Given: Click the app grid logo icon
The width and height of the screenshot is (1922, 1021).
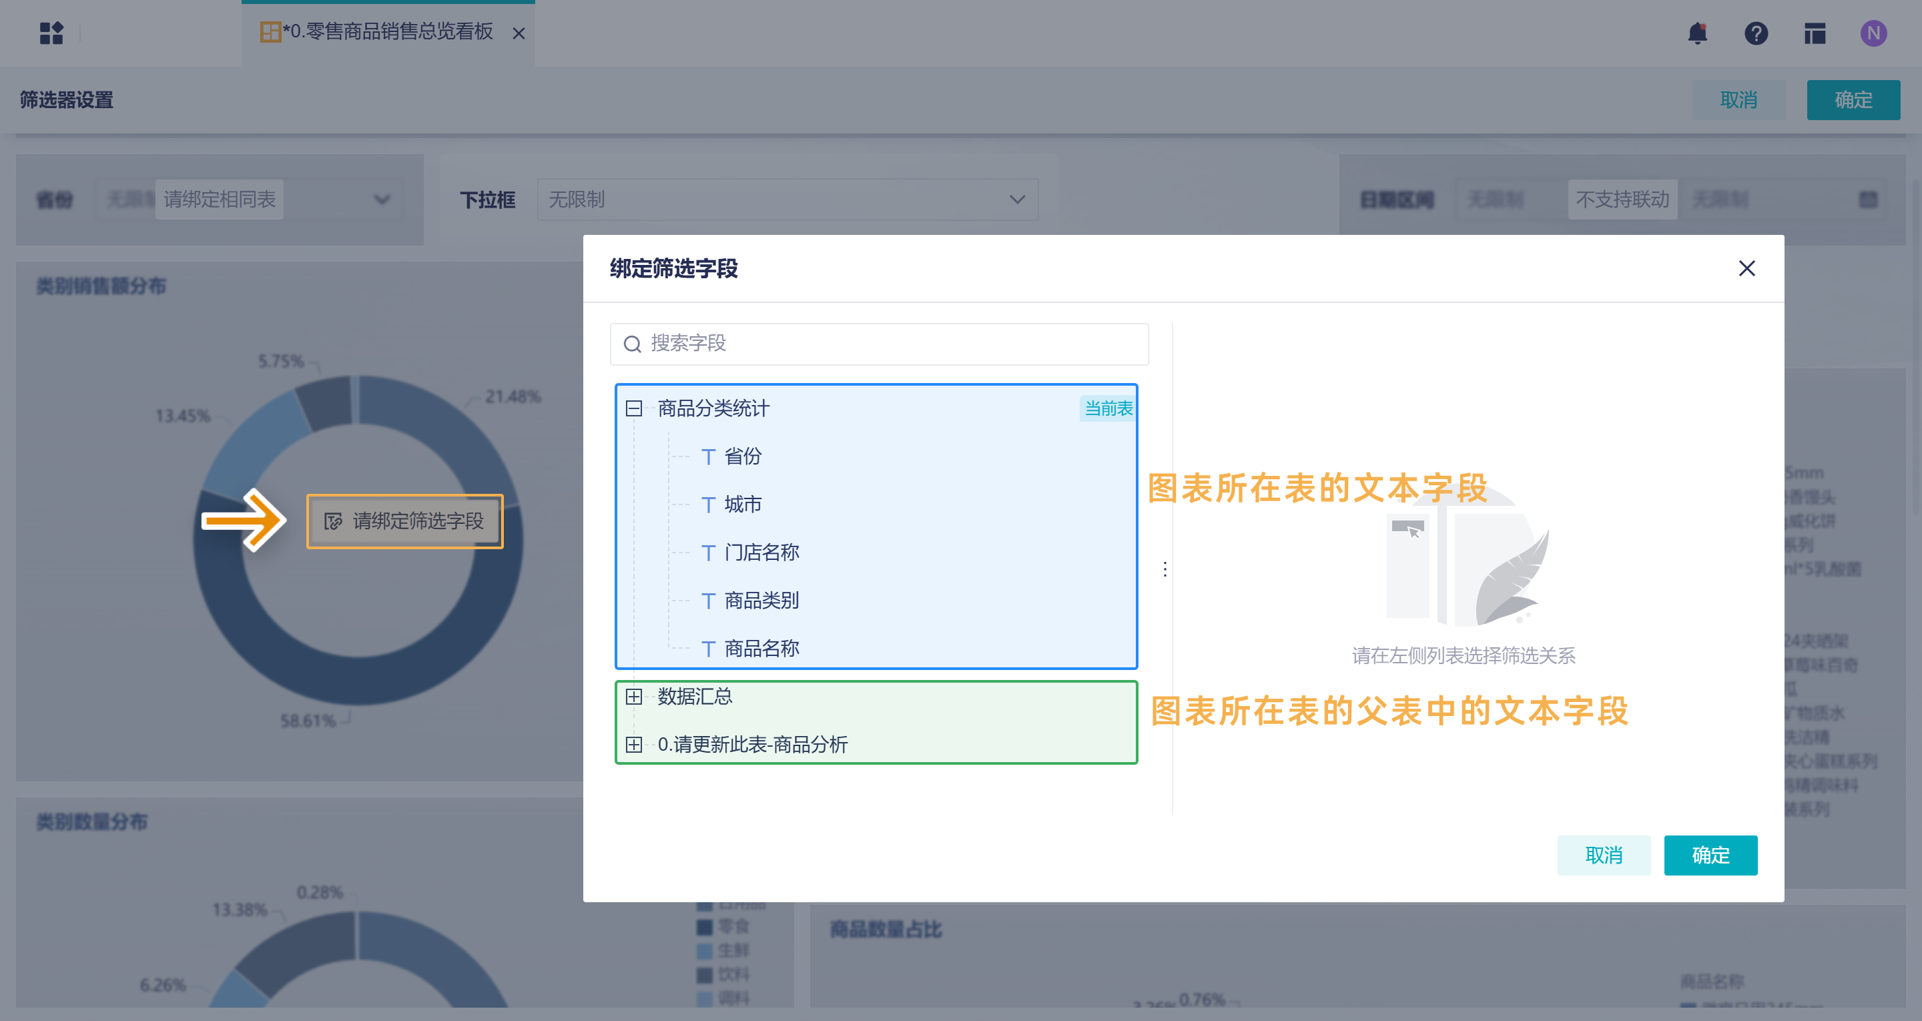Looking at the screenshot, I should click(x=51, y=33).
